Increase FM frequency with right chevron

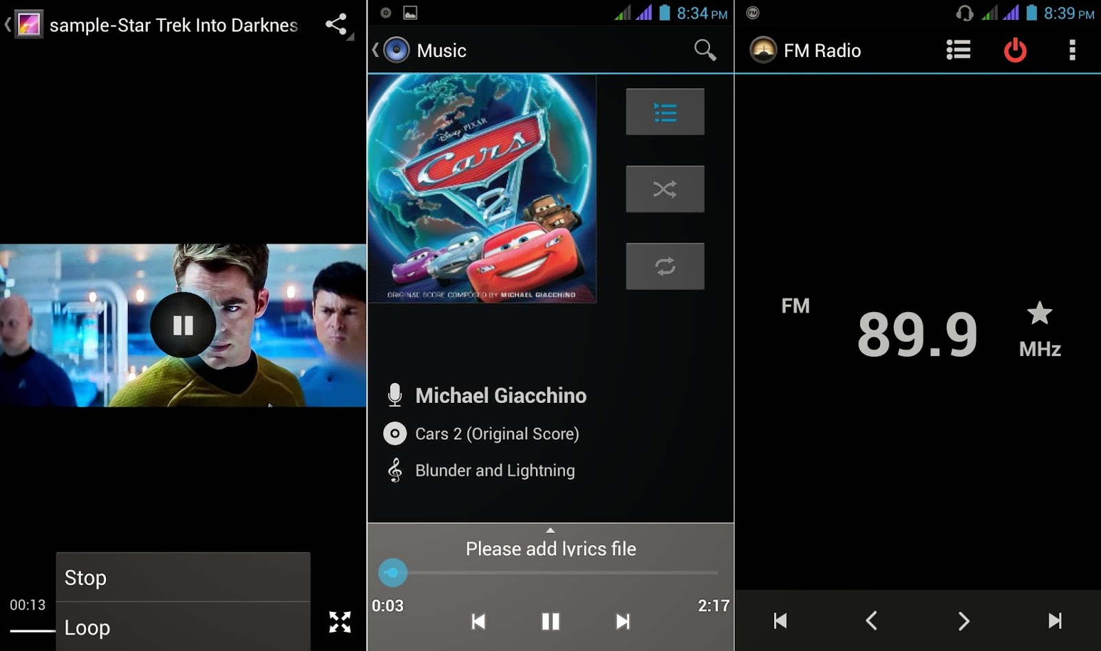click(x=963, y=621)
